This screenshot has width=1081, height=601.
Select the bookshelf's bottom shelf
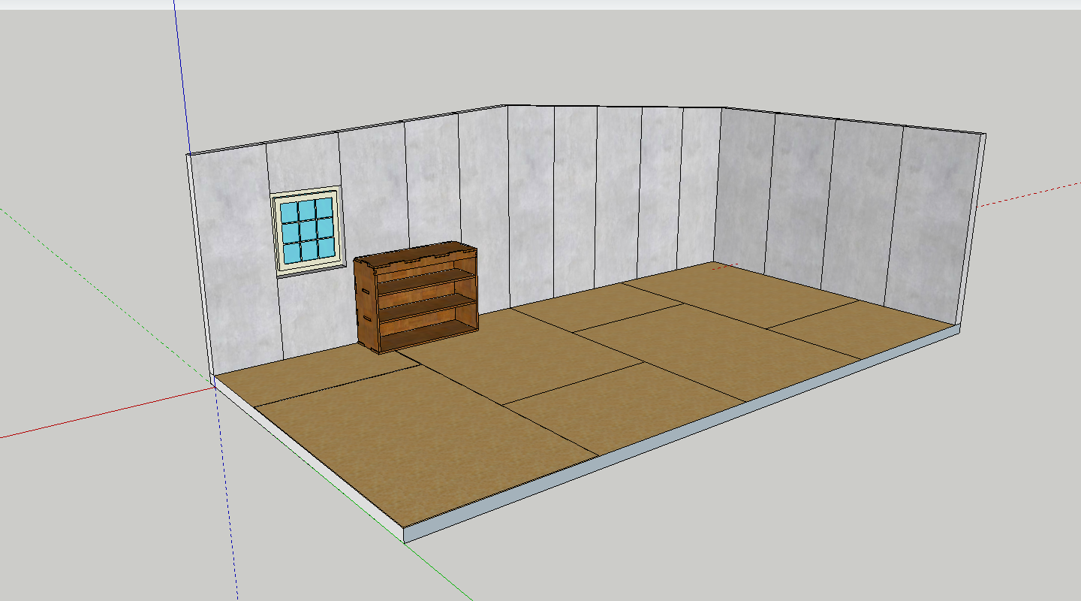428,328
